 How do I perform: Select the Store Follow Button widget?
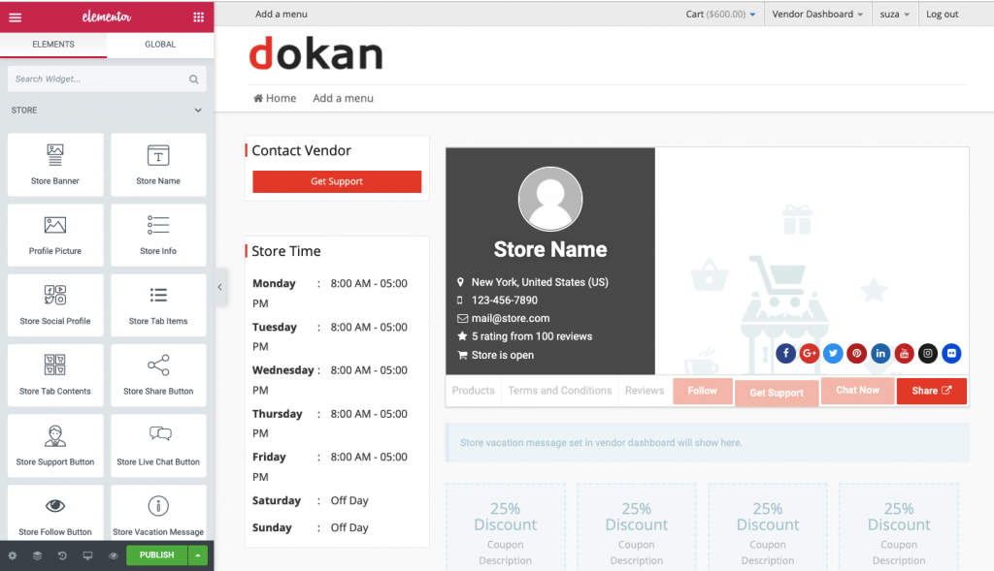(x=55, y=513)
